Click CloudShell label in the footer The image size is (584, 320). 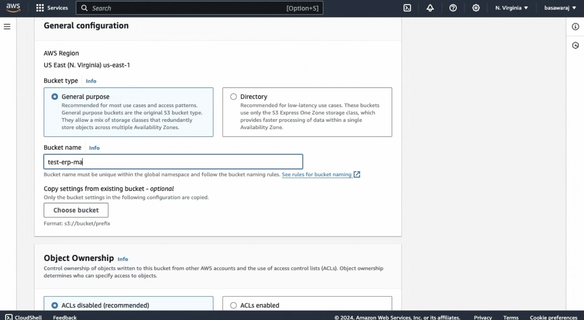pyautogui.click(x=28, y=317)
